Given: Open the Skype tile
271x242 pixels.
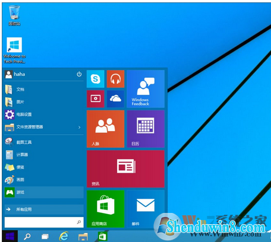Looking at the screenshot, I should tap(96, 79).
